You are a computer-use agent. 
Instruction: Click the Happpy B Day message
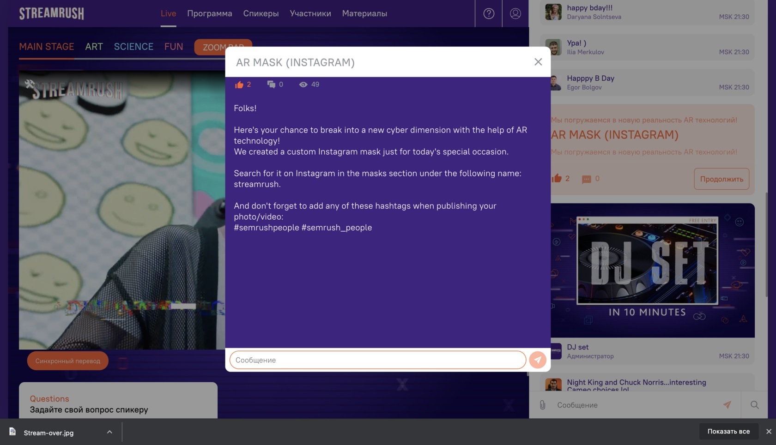pos(590,78)
